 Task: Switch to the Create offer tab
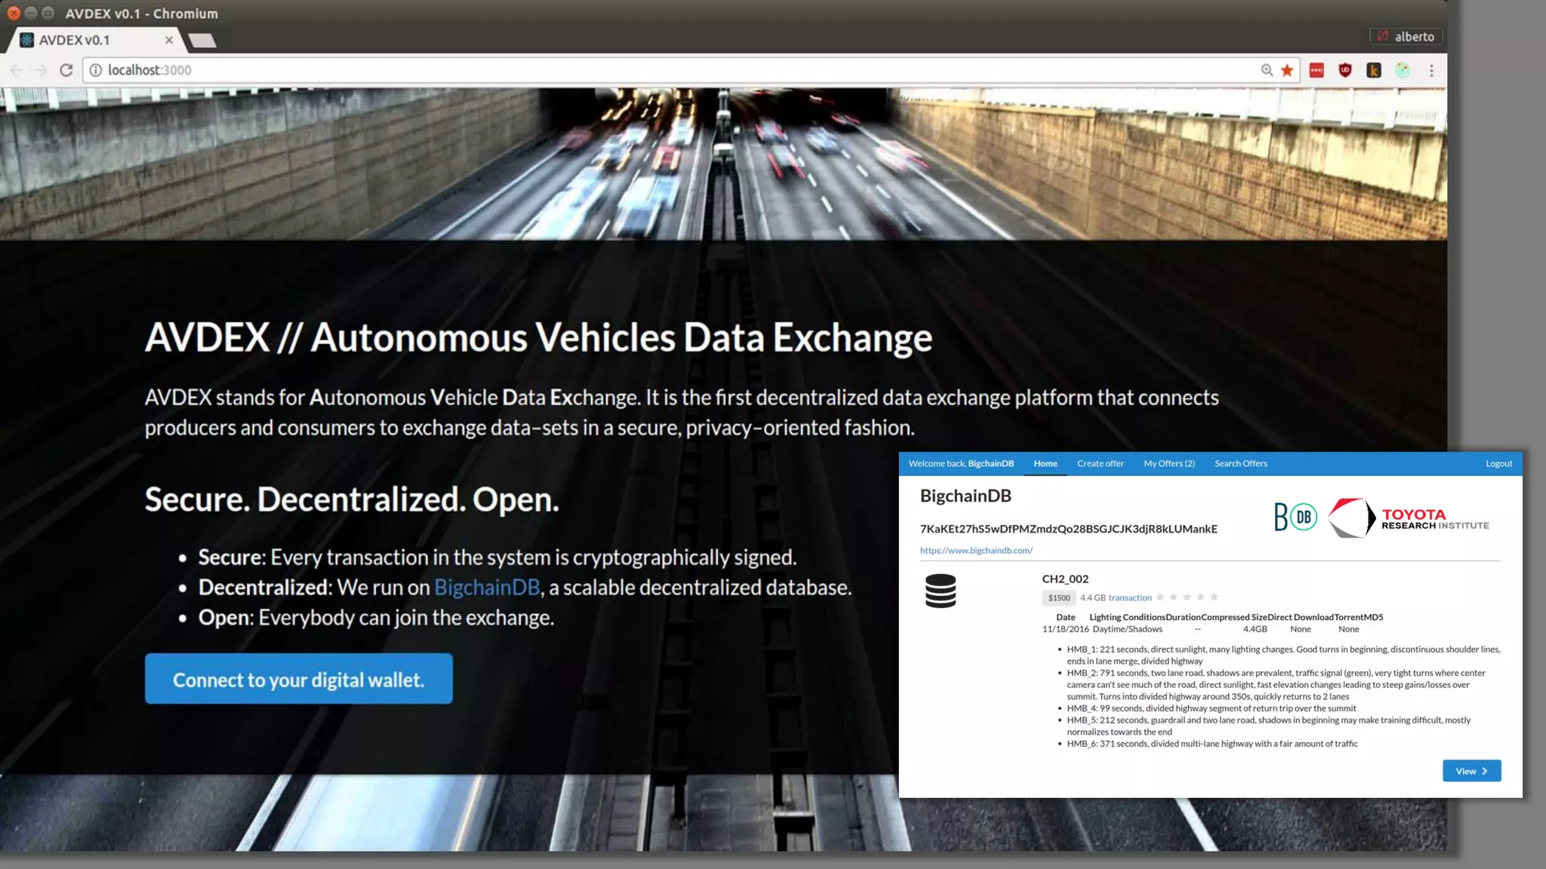click(1100, 463)
